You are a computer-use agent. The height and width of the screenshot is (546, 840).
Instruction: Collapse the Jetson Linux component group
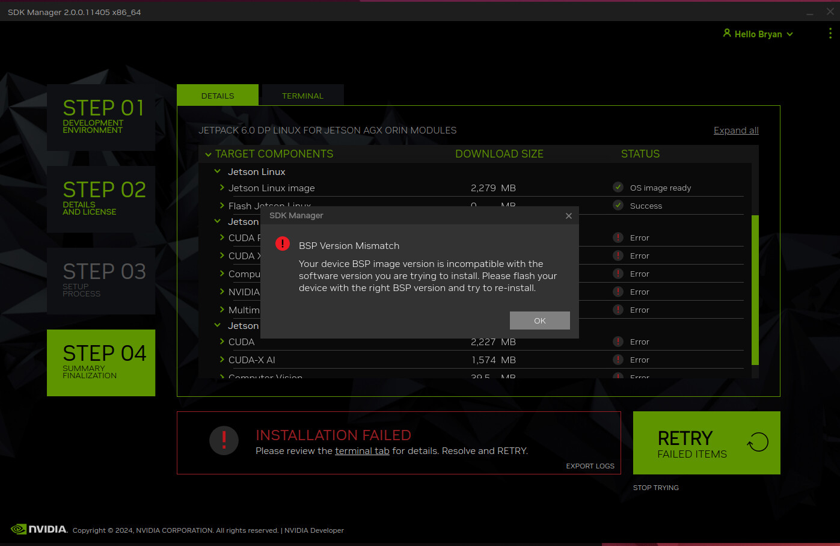[217, 171]
